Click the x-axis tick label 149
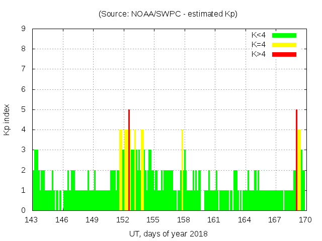322x241 pixels. point(93,219)
